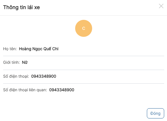This screenshot has width=167, height=121.
Task: Click the orange avatar circle with letter C
Action: pyautogui.click(x=84, y=28)
